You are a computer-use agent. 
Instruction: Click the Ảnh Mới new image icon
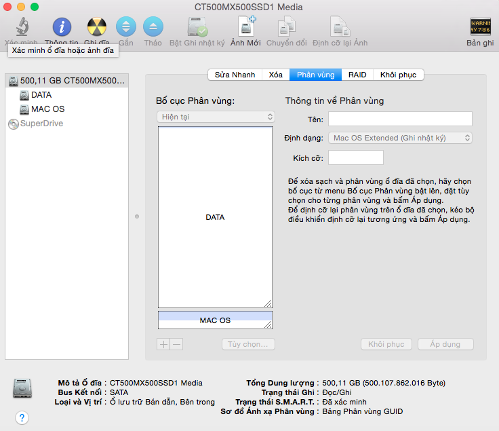tap(247, 26)
